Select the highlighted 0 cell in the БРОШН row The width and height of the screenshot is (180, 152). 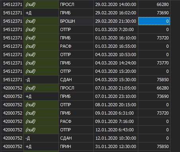(x=154, y=21)
